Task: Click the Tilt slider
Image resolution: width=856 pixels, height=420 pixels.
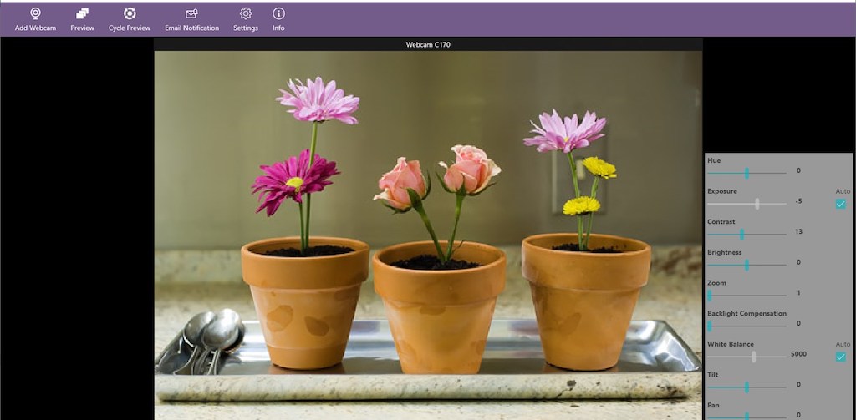Action: click(746, 387)
